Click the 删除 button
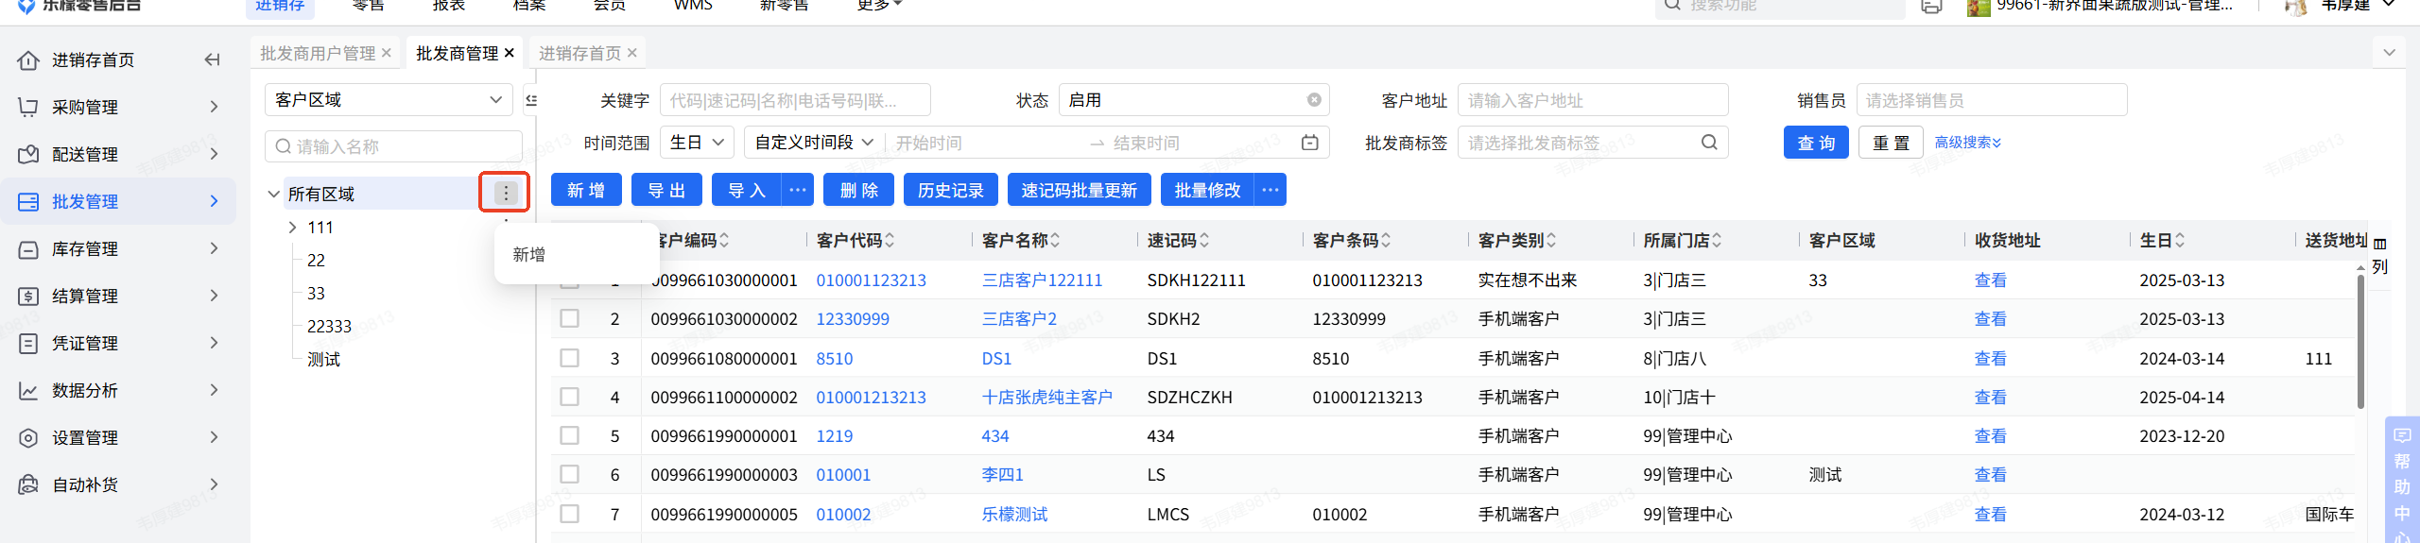 [x=858, y=190]
